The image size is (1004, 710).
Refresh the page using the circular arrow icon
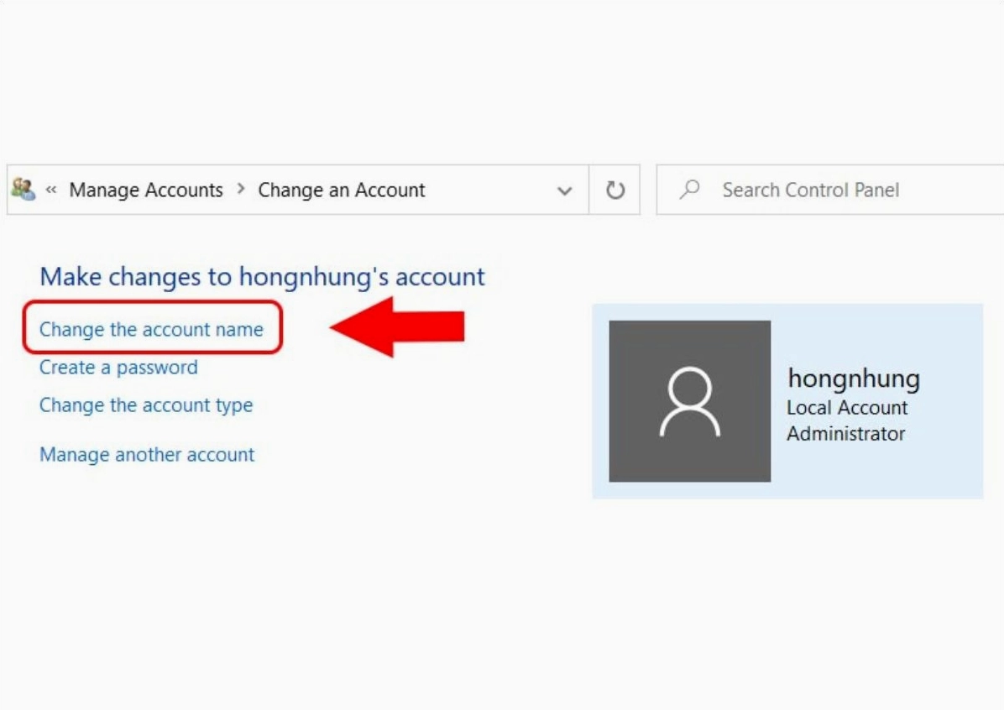point(614,190)
